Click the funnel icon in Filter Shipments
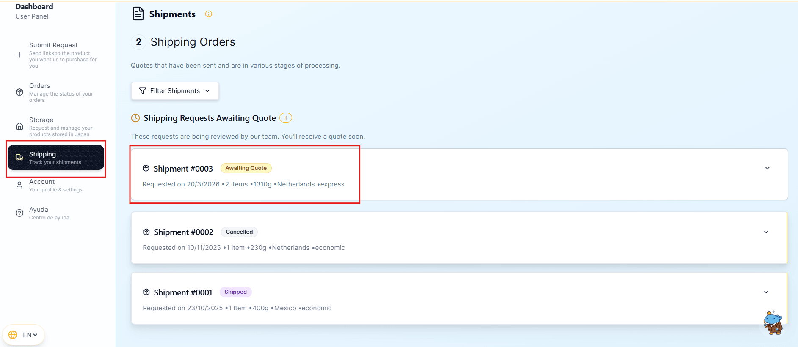Screen dimensions: 798x347 [143, 91]
